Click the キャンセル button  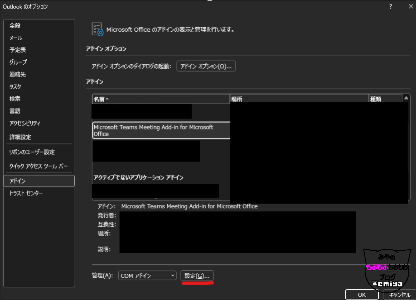pyautogui.click(x=400, y=295)
